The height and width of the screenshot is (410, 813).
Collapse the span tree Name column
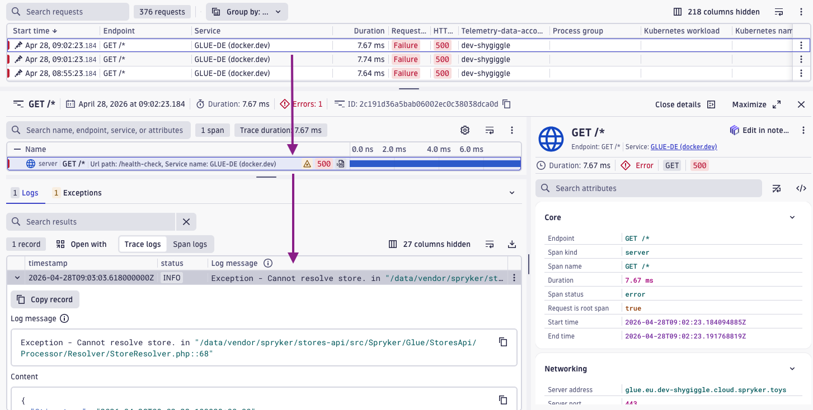[17, 149]
